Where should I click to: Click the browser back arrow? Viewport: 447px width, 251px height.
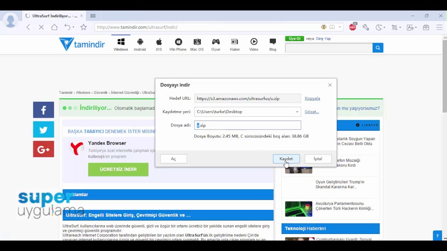click(28, 27)
